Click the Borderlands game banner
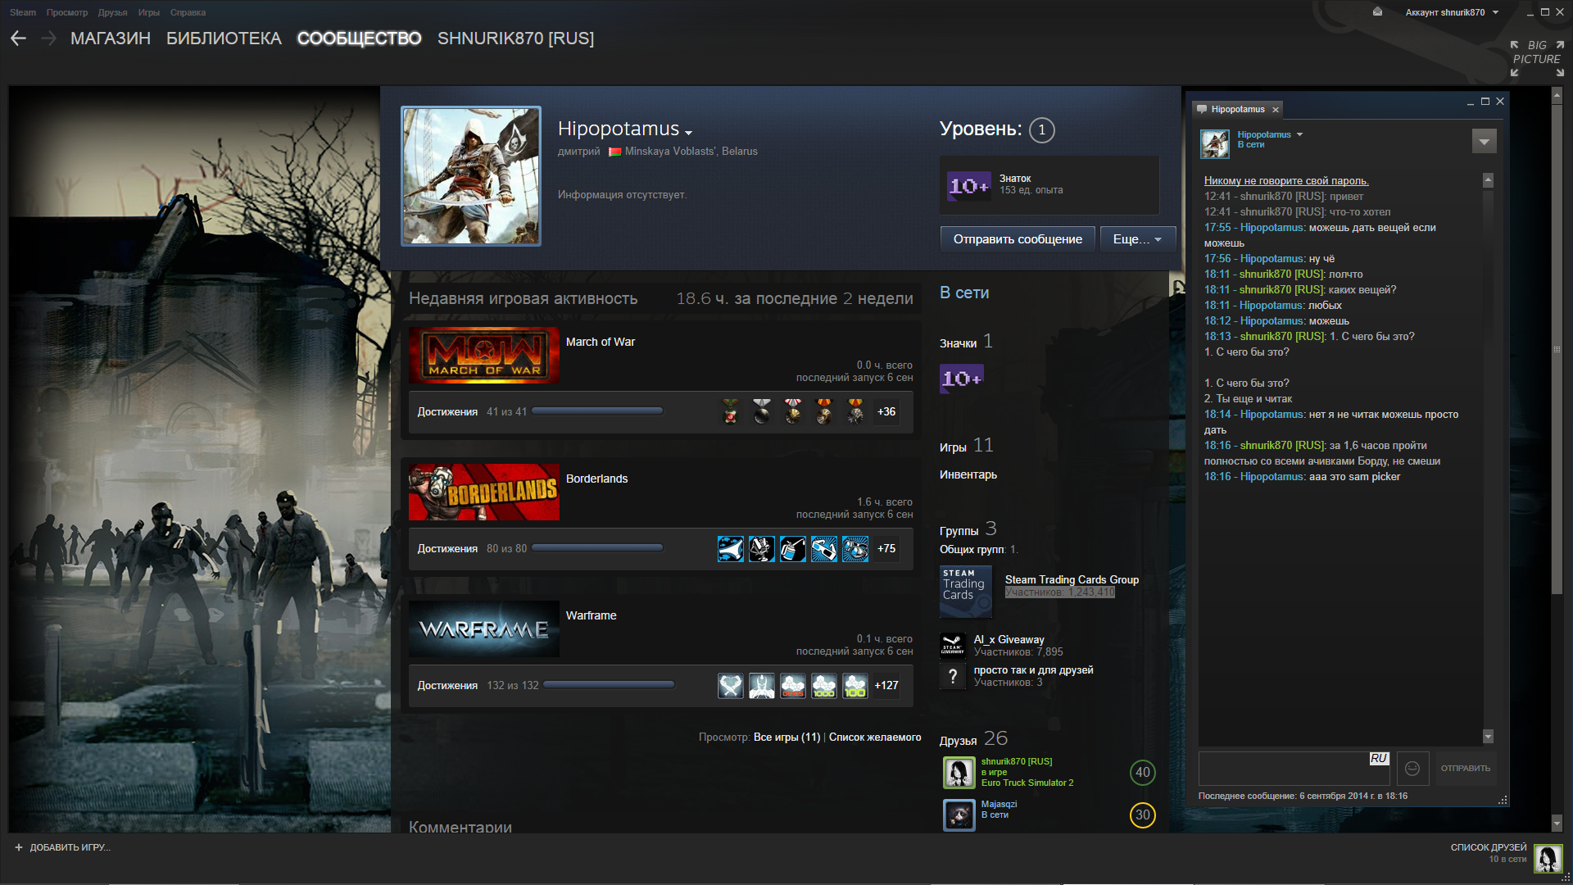This screenshot has width=1573, height=885. pyautogui.click(x=484, y=492)
